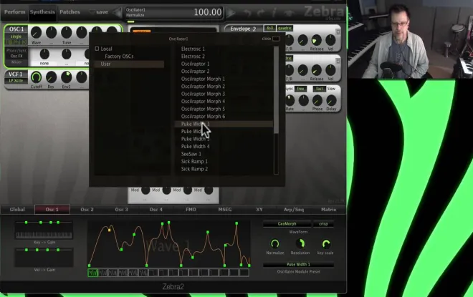Open the Global tab in lower pane
Viewport: 473px width, 297px height.
(x=17, y=210)
